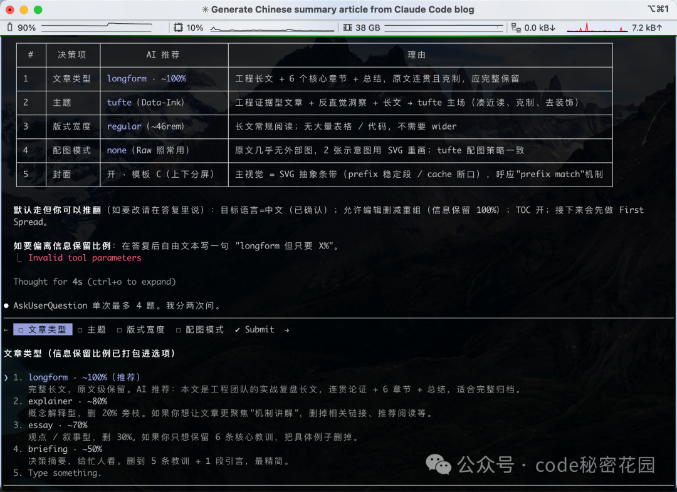Click the yellow minimize window button
This screenshot has width=677, height=492.
coord(24,9)
